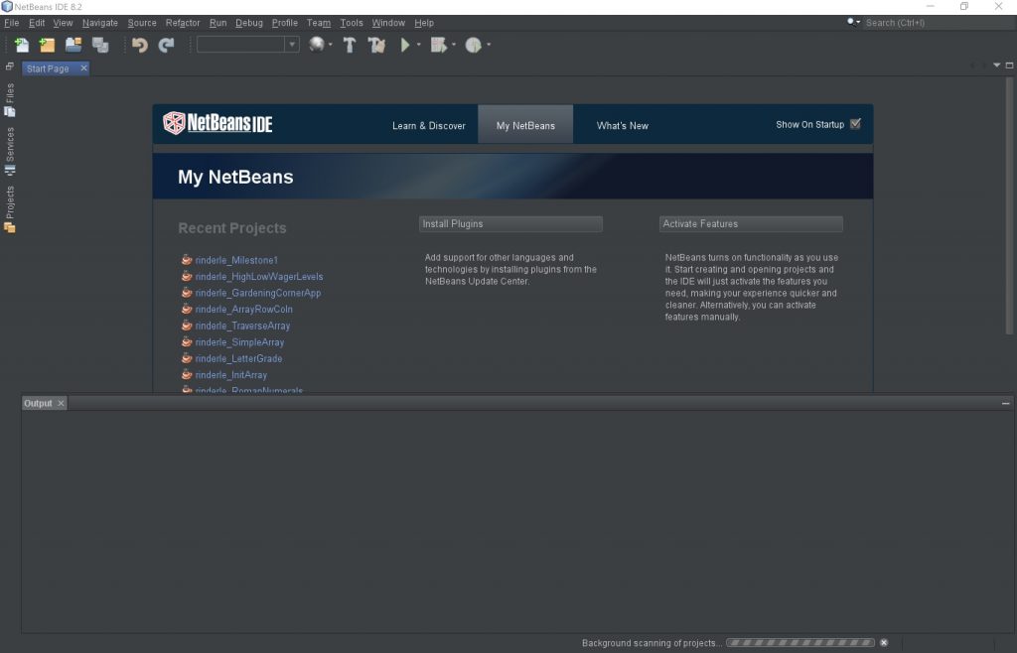Select the My NetBeans tab

coord(525,124)
